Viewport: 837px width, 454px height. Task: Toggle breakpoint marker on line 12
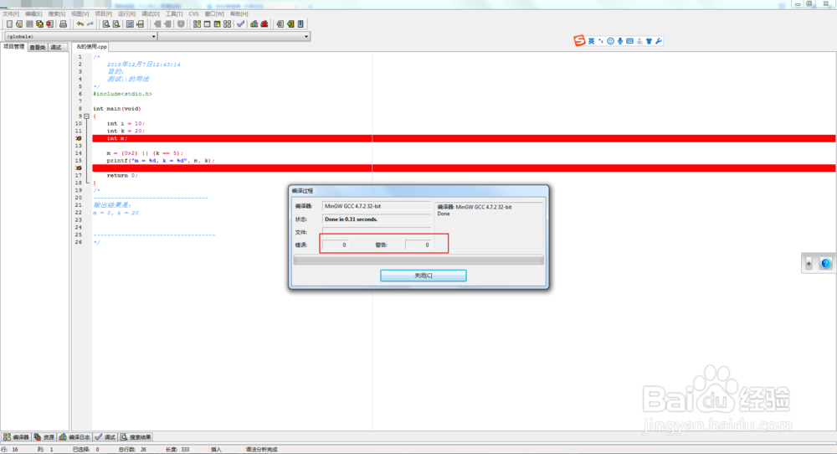click(79, 138)
